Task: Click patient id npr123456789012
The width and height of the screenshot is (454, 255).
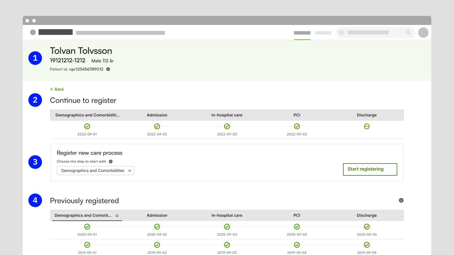Action: (x=86, y=69)
